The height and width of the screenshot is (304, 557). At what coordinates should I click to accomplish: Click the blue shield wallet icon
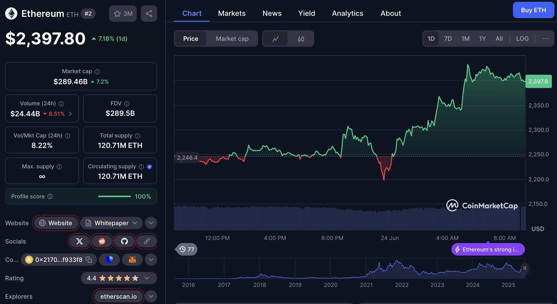coord(109,260)
